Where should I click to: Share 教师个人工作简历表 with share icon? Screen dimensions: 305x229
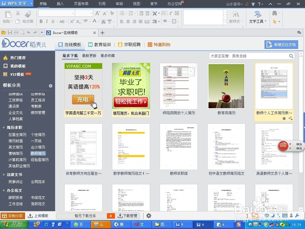[x=290, y=118]
